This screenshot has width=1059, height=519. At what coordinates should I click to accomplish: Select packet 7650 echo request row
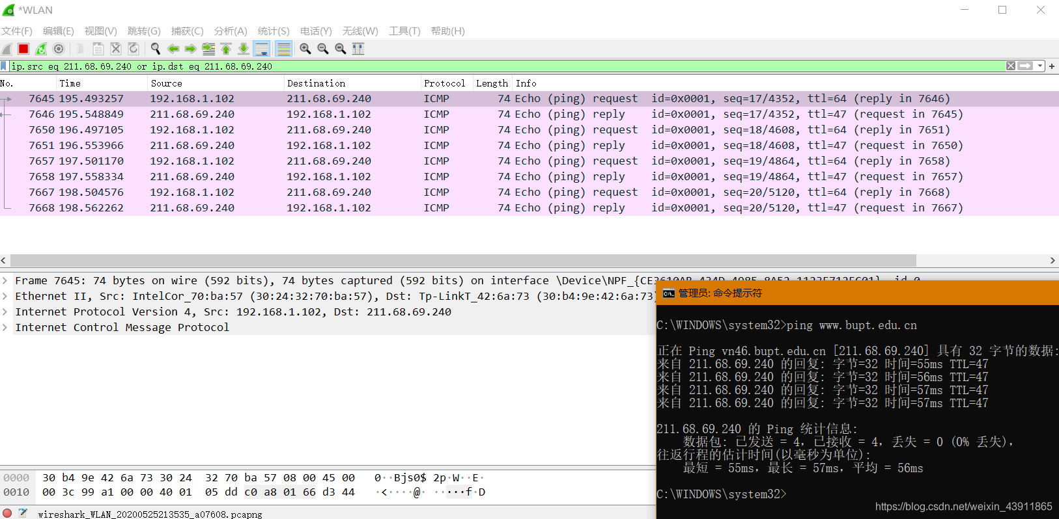[x=529, y=130]
